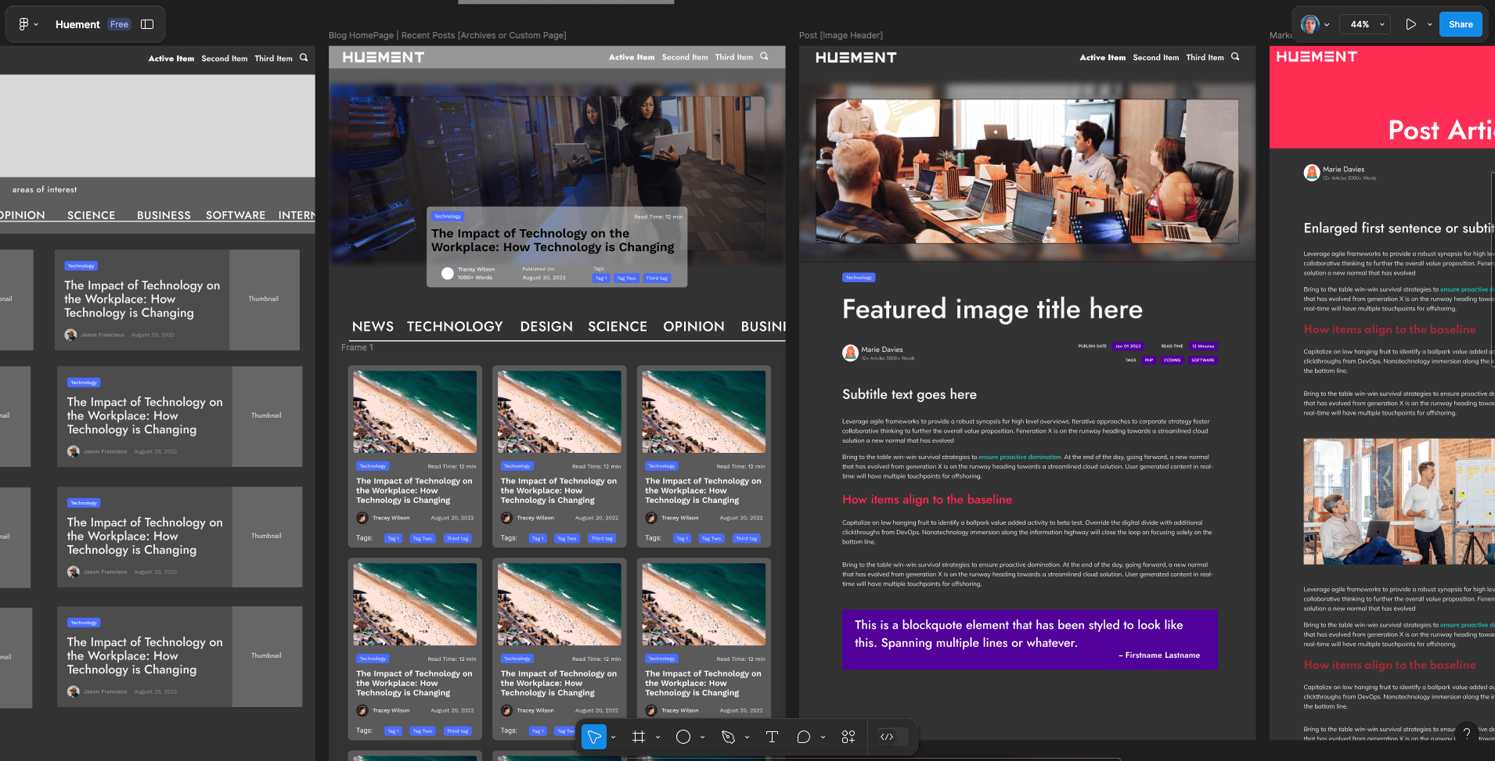Click the Present play icon
Viewport: 1495px width, 761px height.
point(1410,24)
